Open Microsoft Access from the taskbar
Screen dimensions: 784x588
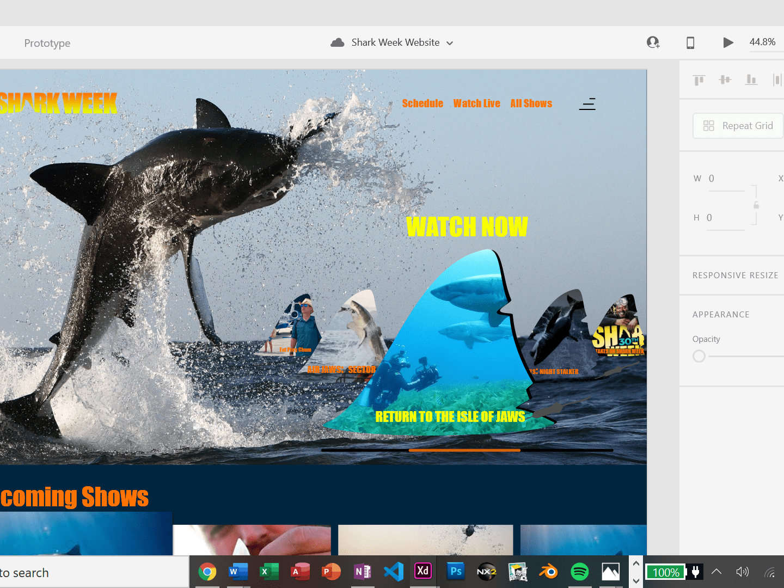(x=300, y=572)
